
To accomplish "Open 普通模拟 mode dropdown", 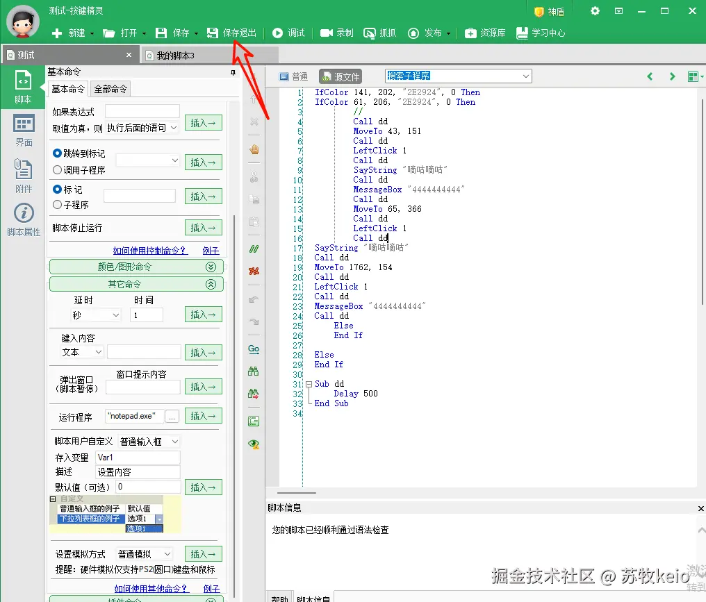I will pyautogui.click(x=167, y=554).
